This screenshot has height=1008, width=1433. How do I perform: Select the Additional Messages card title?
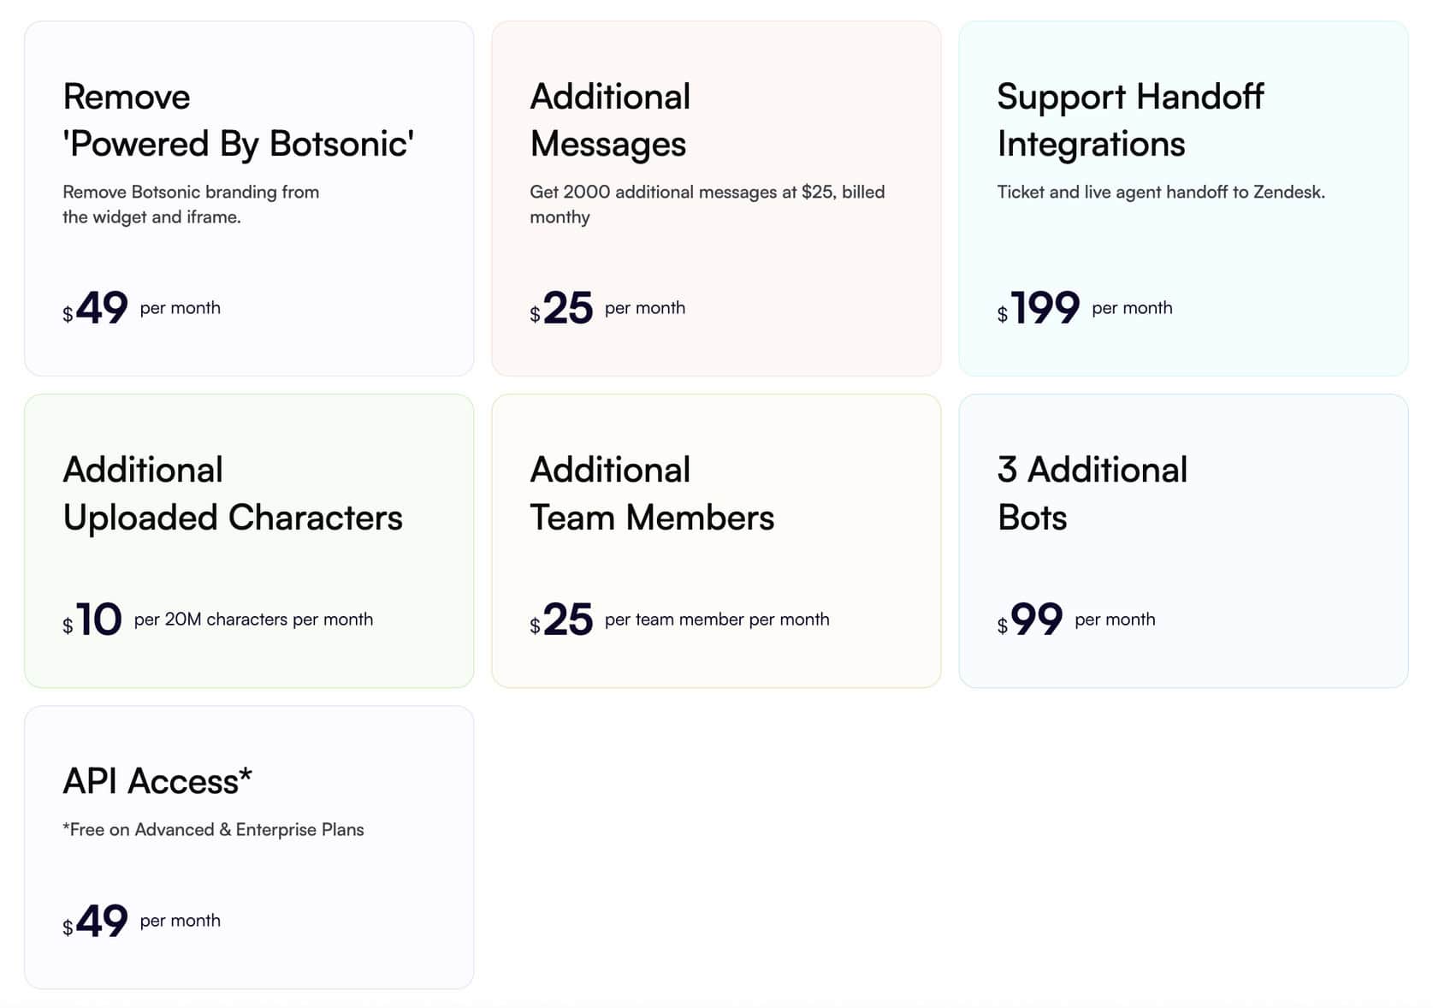(x=610, y=121)
